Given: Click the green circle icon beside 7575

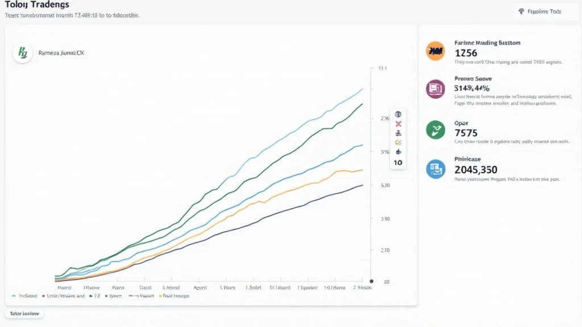Looking at the screenshot, I should click(435, 129).
